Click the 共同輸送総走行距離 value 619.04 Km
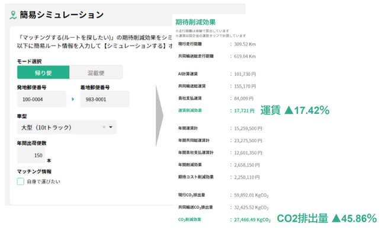This screenshot has height=230, width=385. pyautogui.click(x=245, y=56)
